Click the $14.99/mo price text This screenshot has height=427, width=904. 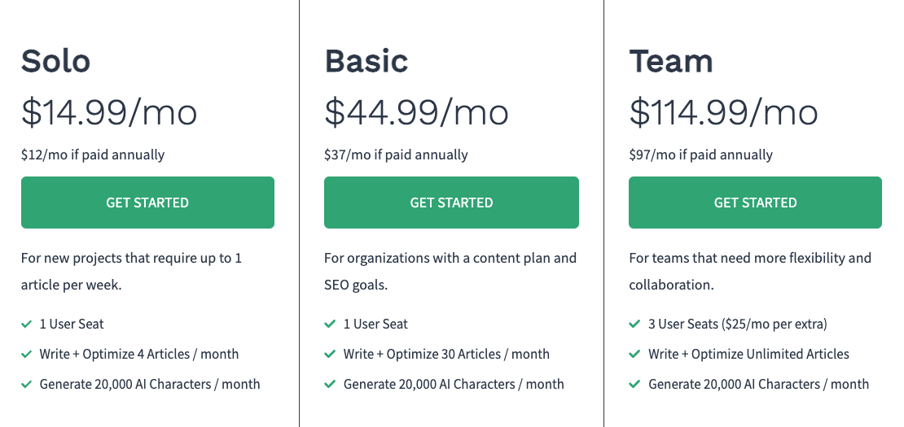(109, 112)
